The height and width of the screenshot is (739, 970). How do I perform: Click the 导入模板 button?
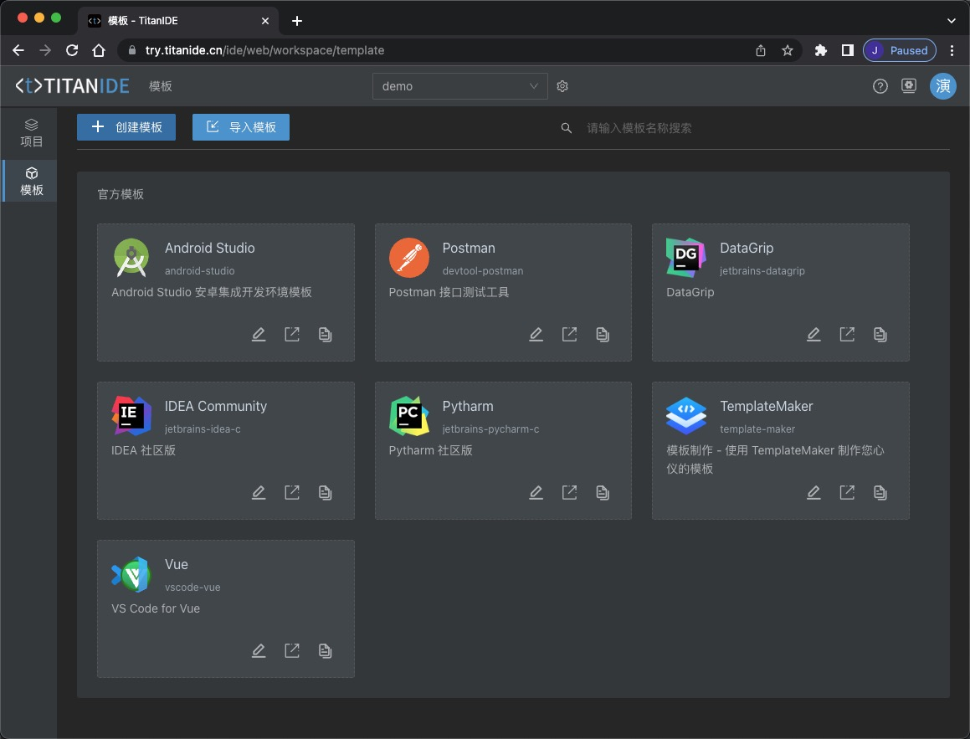tap(241, 127)
